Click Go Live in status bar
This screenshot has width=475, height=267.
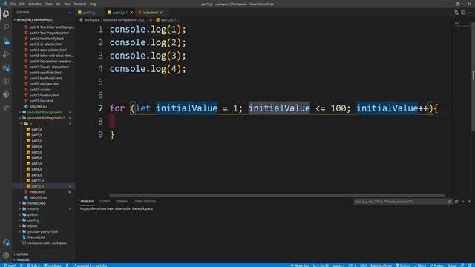402,266
